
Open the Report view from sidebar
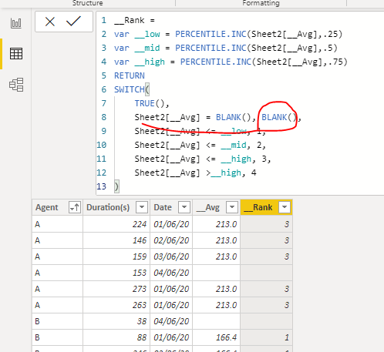pos(16,23)
